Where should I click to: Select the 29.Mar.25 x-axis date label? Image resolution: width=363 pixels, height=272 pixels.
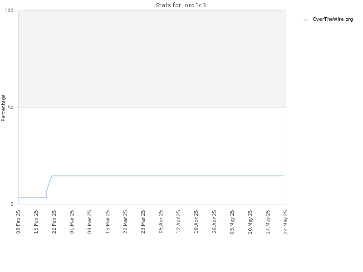pos(143,222)
